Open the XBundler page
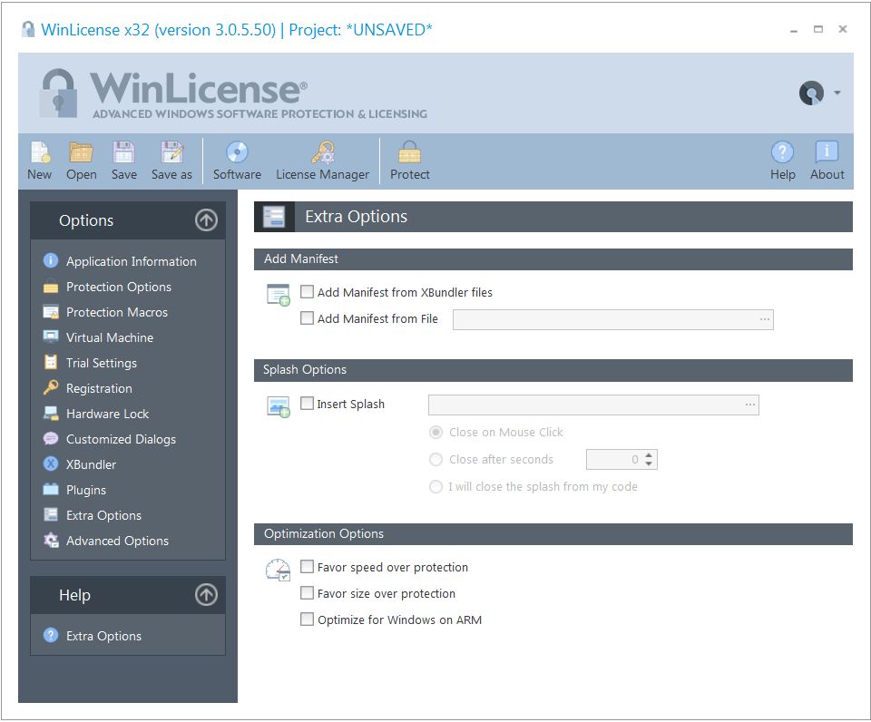The width and height of the screenshot is (871, 722). [91, 464]
